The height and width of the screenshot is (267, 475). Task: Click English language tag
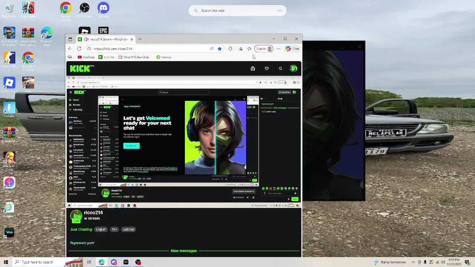pyautogui.click(x=101, y=229)
